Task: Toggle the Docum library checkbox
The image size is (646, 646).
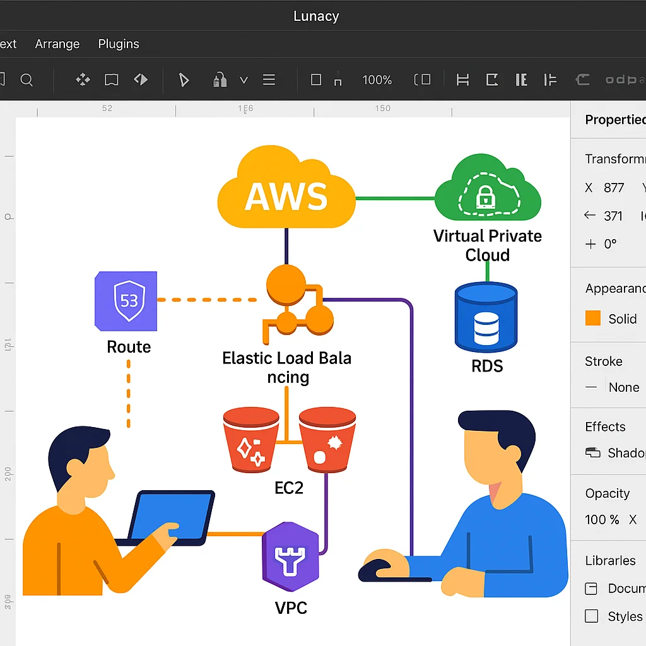Action: tap(591, 589)
